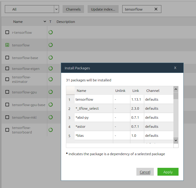Cancel the Install Packages dialog

pyautogui.click(x=145, y=172)
